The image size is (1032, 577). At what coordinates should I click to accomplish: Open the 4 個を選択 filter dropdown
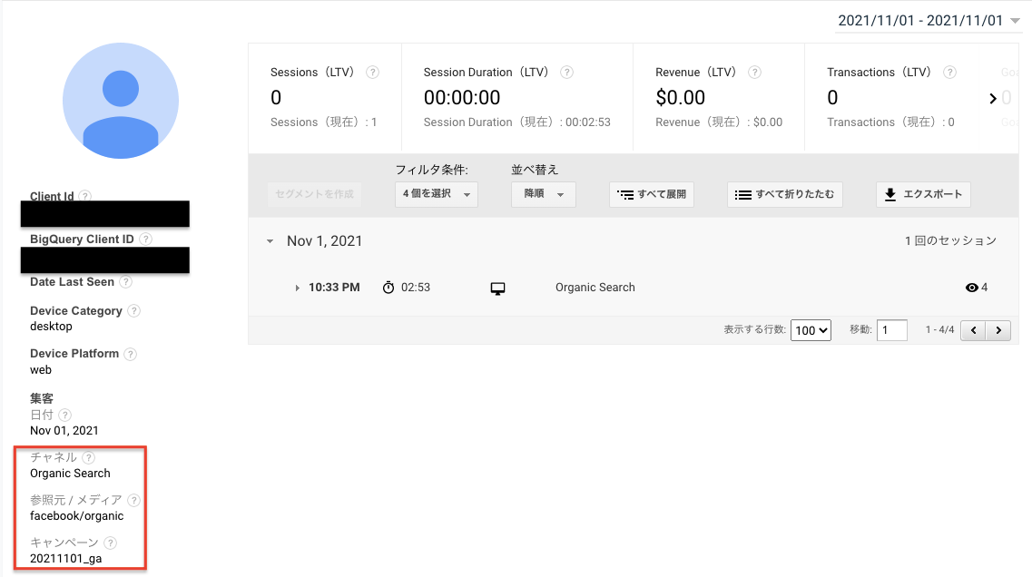coord(437,194)
